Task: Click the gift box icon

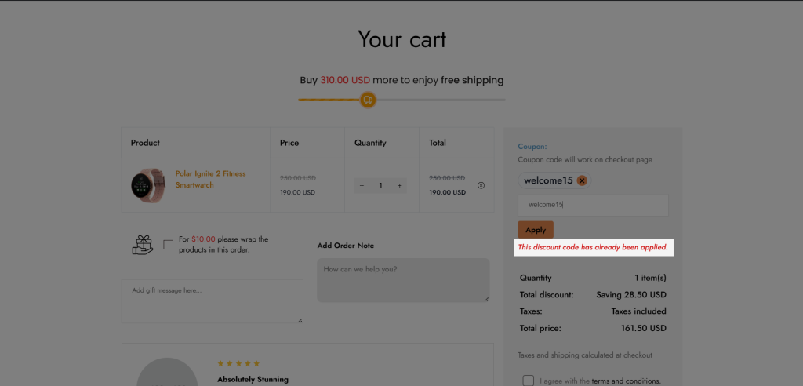Action: coord(143,245)
